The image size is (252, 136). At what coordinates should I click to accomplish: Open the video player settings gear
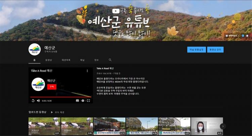(83, 100)
